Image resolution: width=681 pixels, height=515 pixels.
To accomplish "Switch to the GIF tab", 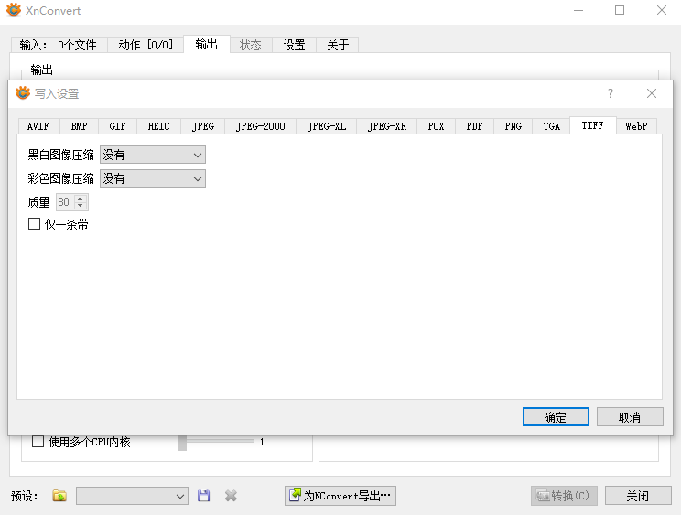I will (117, 126).
